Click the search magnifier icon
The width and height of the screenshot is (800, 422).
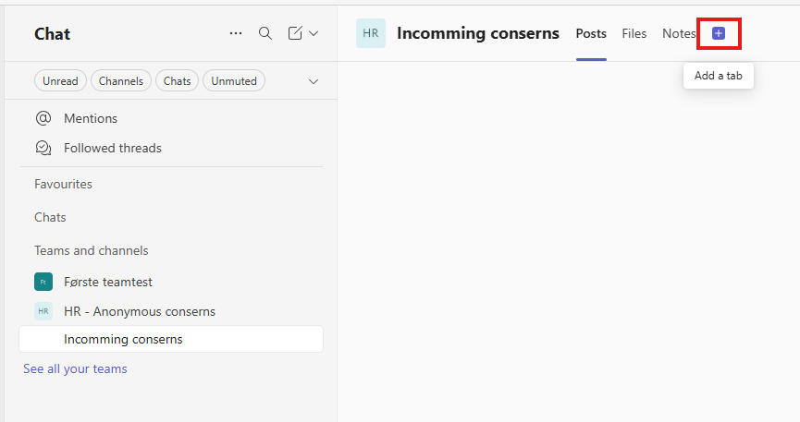pos(265,33)
